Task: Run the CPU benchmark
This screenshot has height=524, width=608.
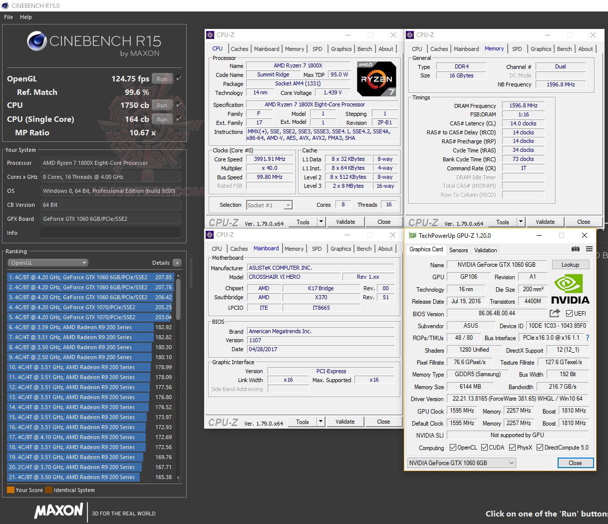Action: 162,105
